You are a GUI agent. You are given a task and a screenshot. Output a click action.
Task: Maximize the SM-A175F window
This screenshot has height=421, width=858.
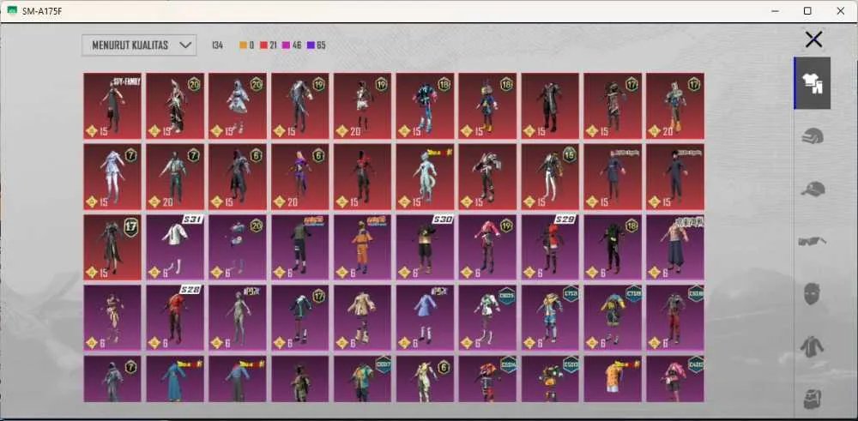(807, 11)
